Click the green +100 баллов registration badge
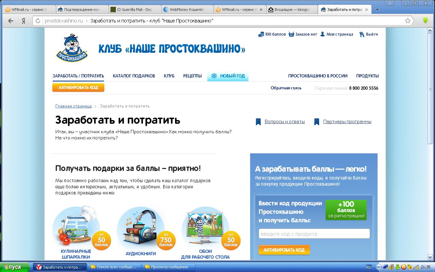 point(346,210)
